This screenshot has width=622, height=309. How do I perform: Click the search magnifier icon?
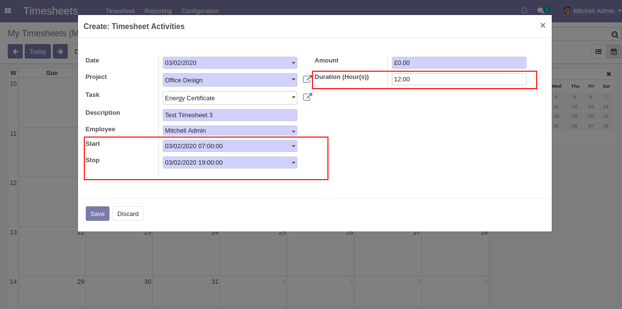615,35
